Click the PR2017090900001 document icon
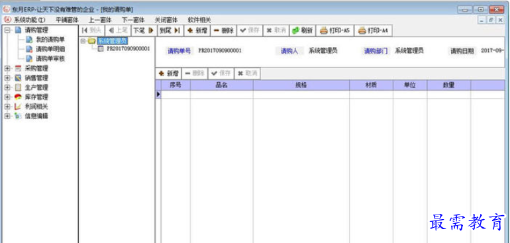Viewport: 510px width, 243px height. (101, 49)
